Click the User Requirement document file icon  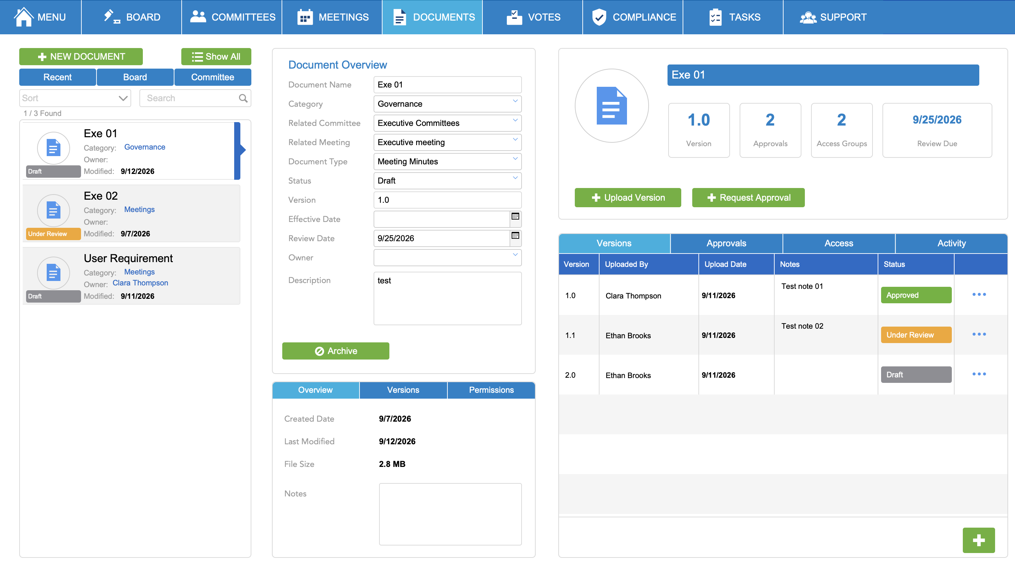54,273
